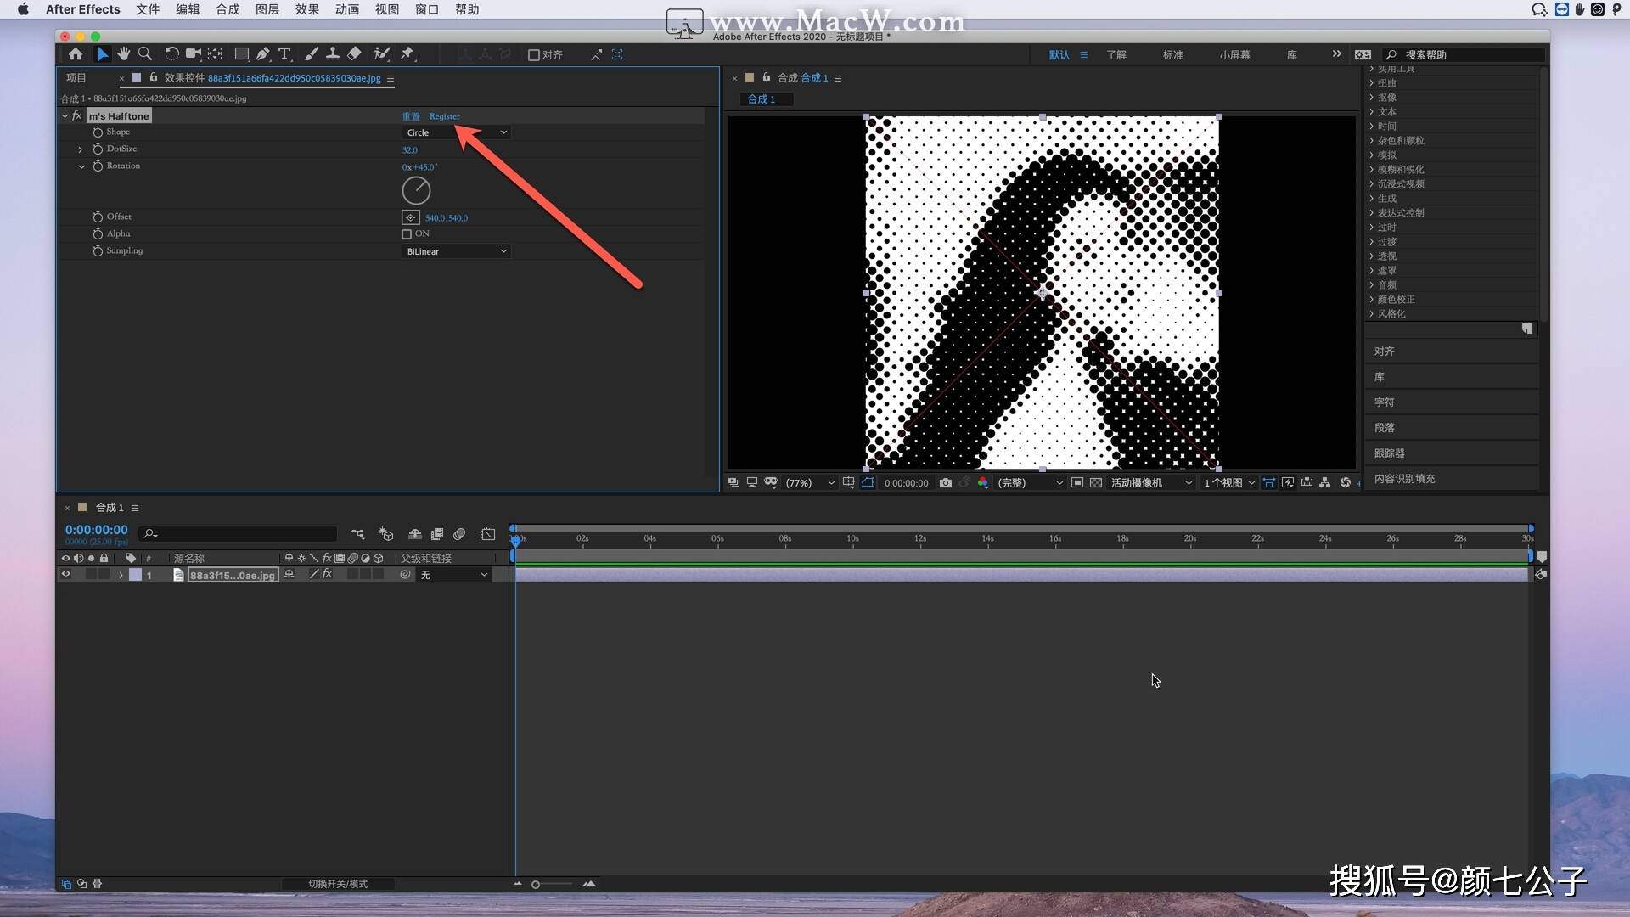The width and height of the screenshot is (1630, 917).
Task: Collapse the Rotation property
Action: pos(81,166)
